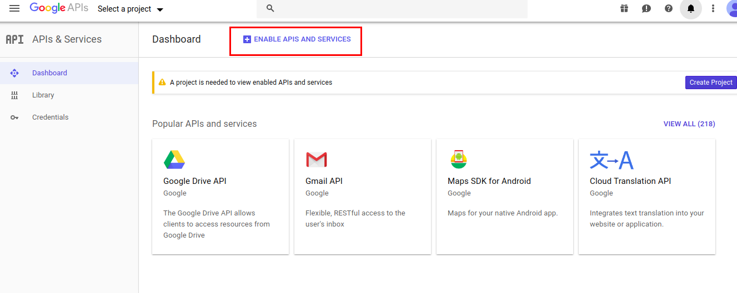This screenshot has height=293, width=737.
Task: Open the help question mark icon
Action: (x=669, y=8)
